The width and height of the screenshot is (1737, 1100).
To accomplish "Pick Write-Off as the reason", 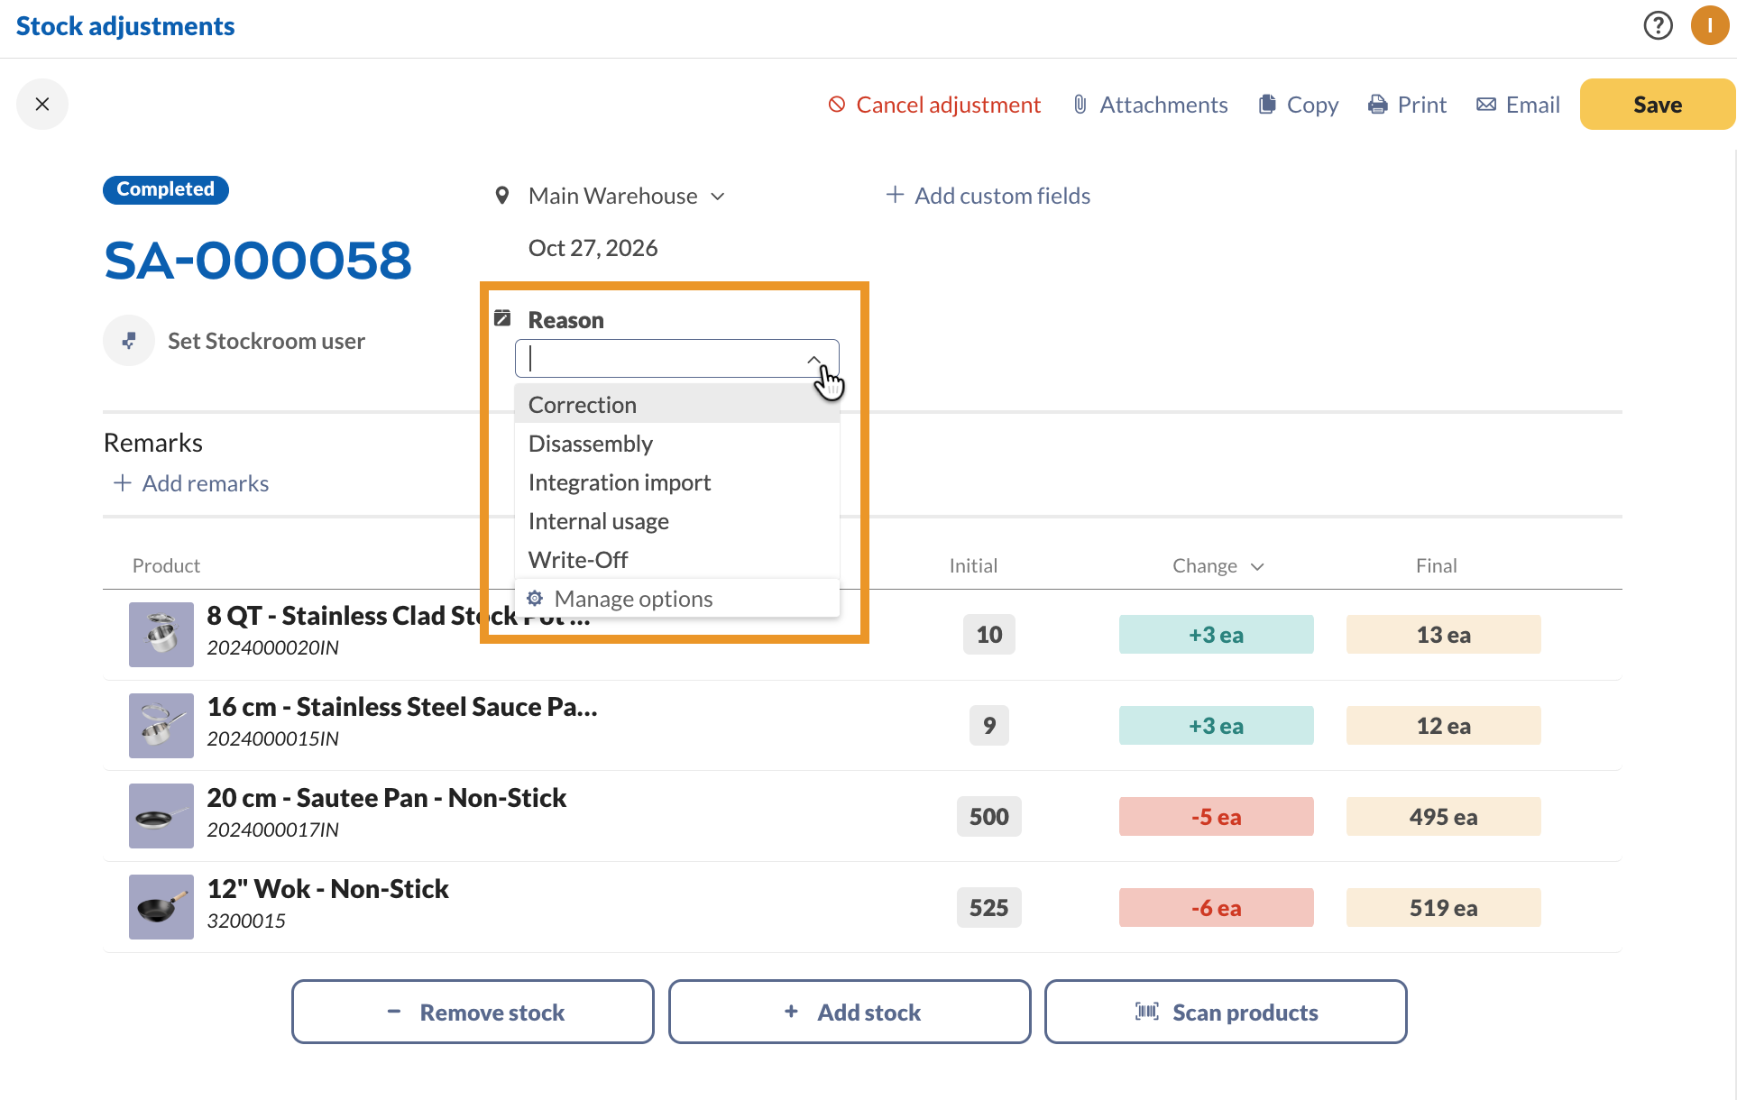I will pos(677,560).
